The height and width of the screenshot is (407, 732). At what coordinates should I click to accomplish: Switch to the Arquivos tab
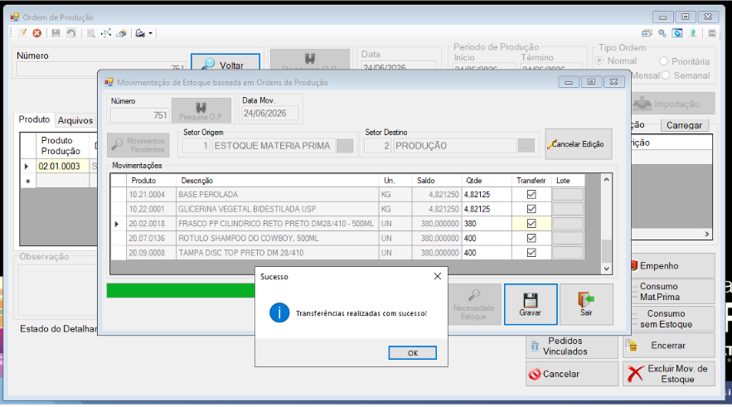click(x=75, y=120)
